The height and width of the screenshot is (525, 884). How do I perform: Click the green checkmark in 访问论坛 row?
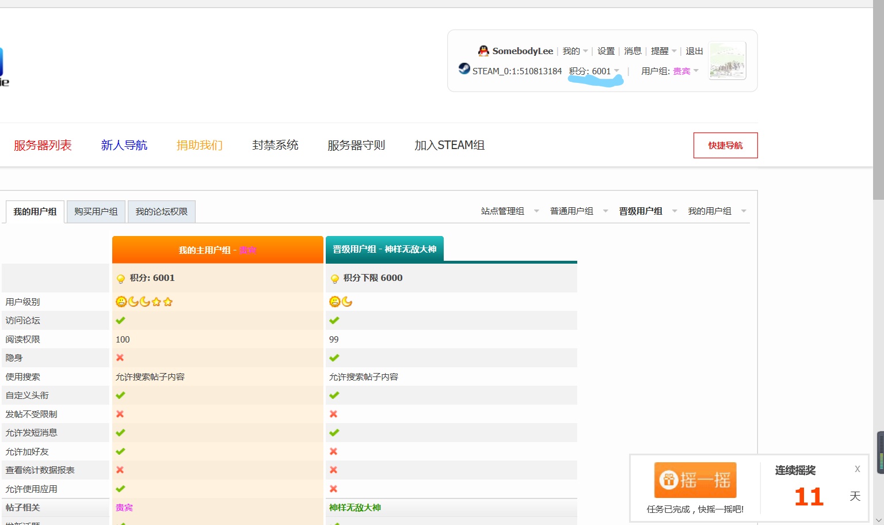(120, 320)
